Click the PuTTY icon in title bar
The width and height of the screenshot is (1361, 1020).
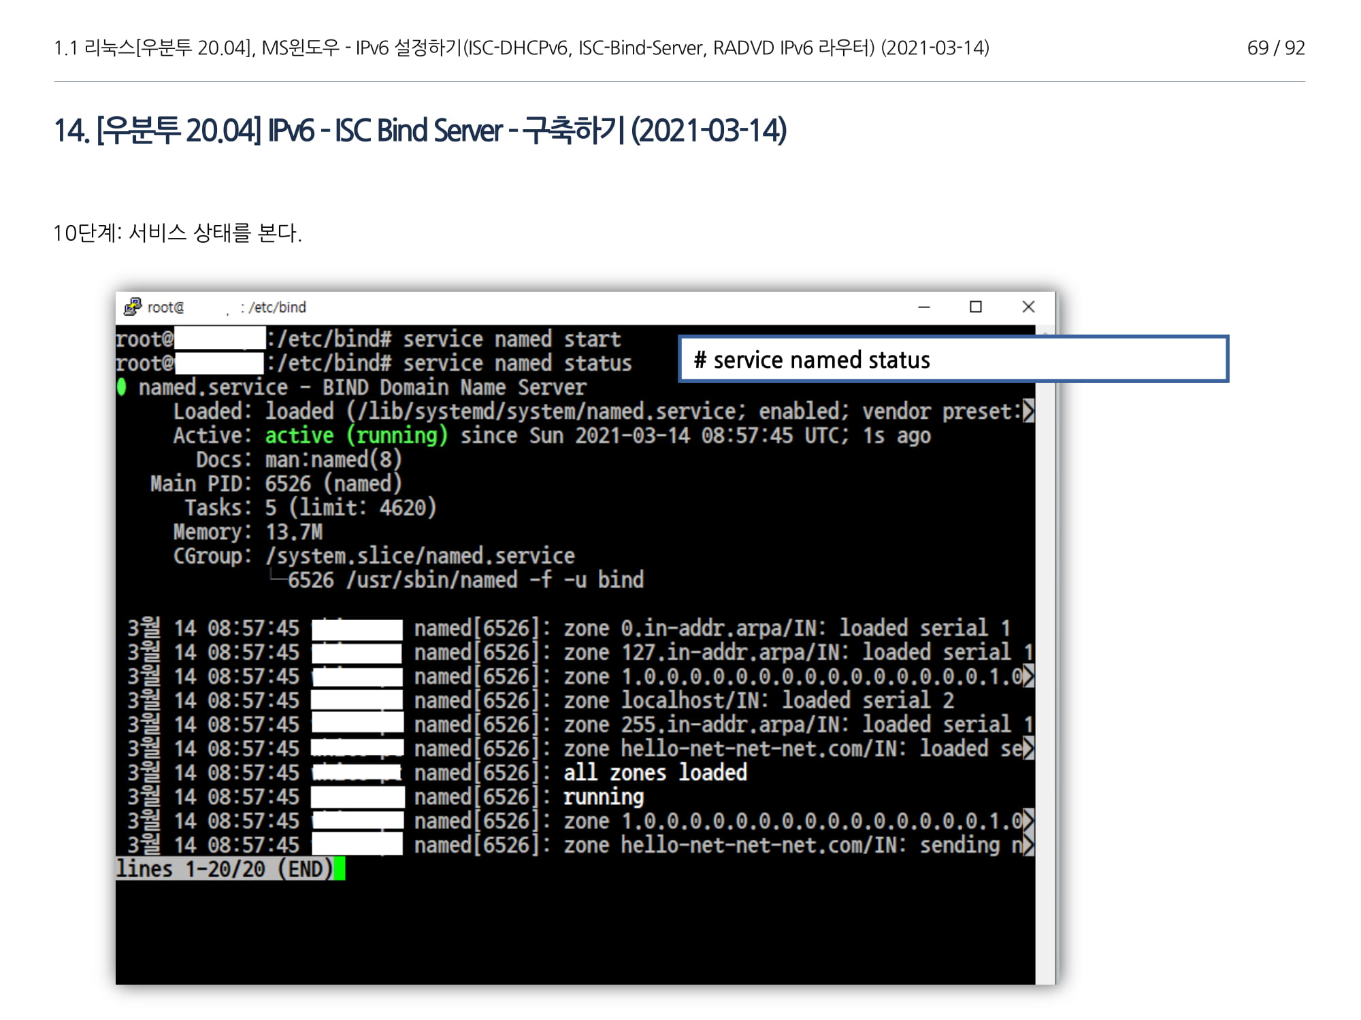pos(132,307)
